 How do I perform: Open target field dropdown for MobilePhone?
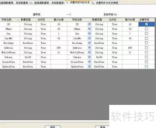click(89, 52)
